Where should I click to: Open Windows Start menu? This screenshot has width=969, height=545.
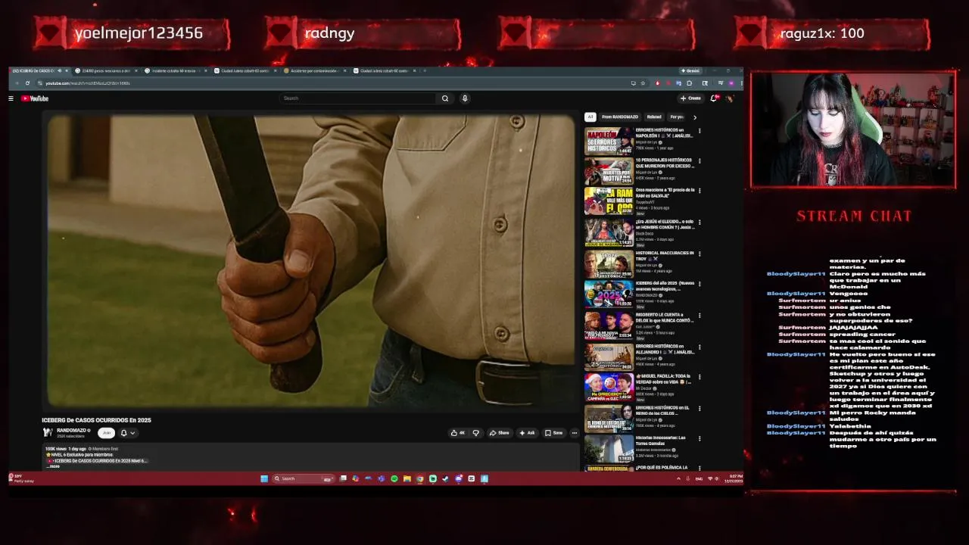pos(264,478)
